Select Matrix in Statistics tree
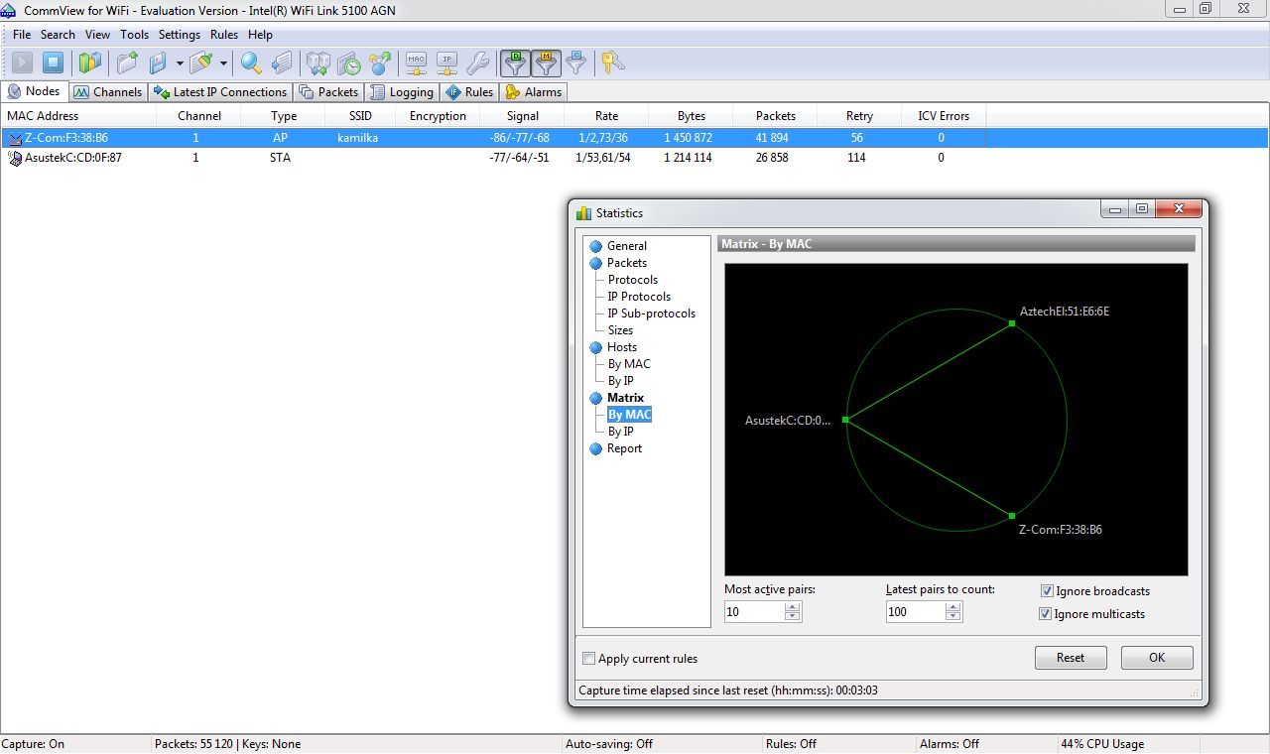The height and width of the screenshot is (754, 1270). point(625,398)
